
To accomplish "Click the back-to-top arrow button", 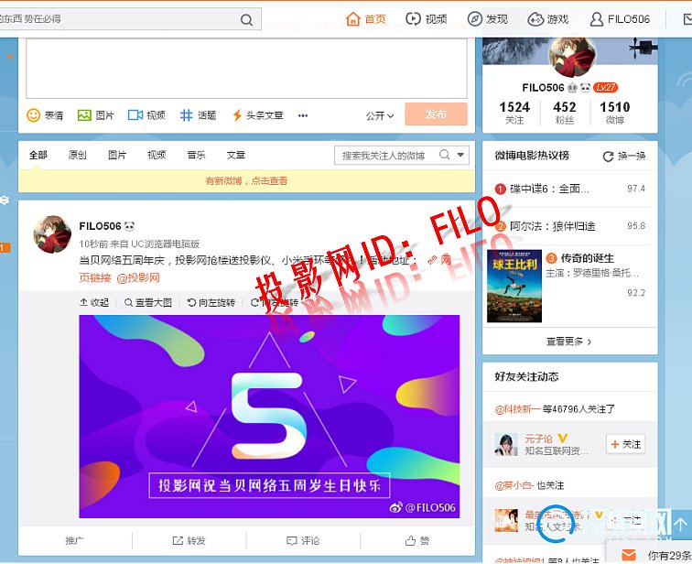I will point(680,524).
